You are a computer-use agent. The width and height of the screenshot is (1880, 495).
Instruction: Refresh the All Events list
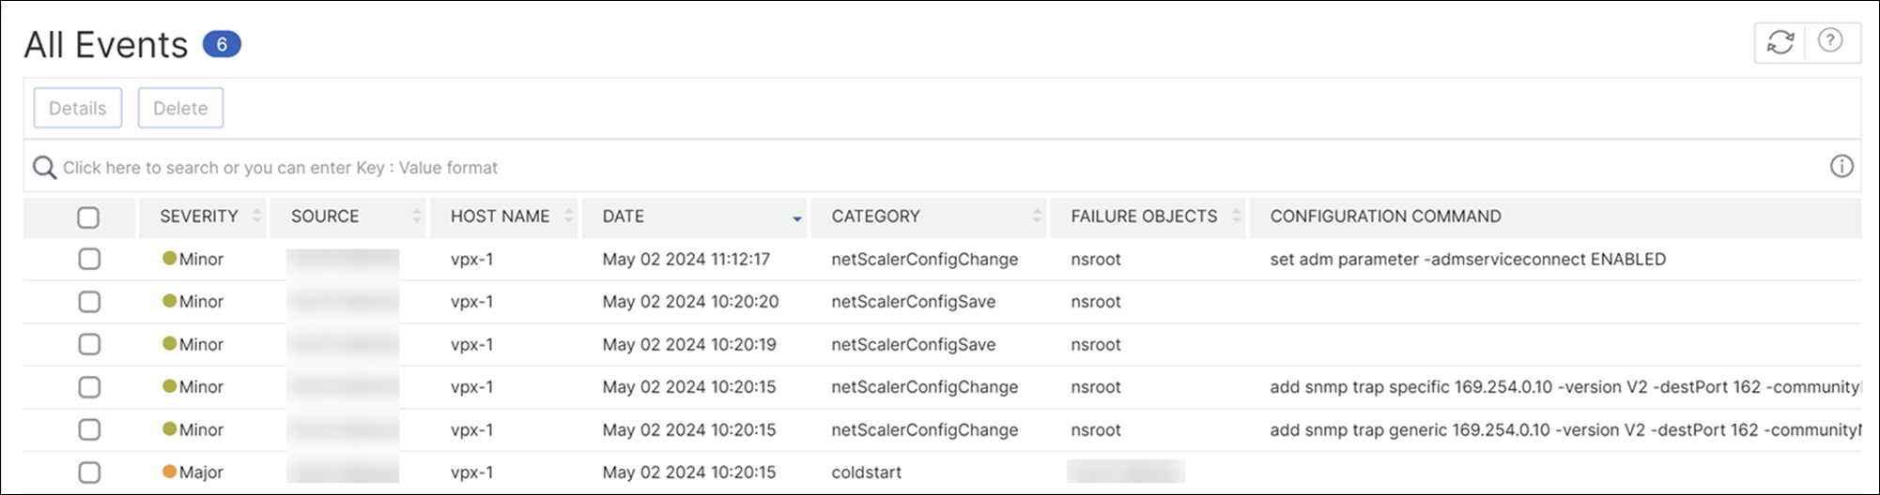tap(1780, 42)
